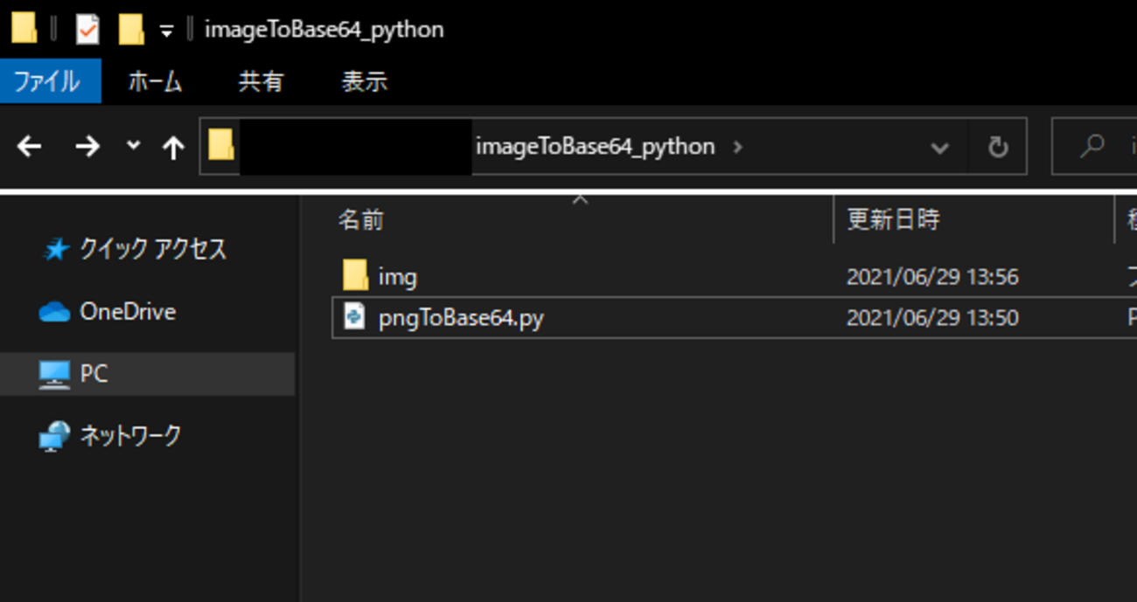Viewport: 1137px width, 602px height.
Task: Open the ファイル menu
Action: pos(47,82)
